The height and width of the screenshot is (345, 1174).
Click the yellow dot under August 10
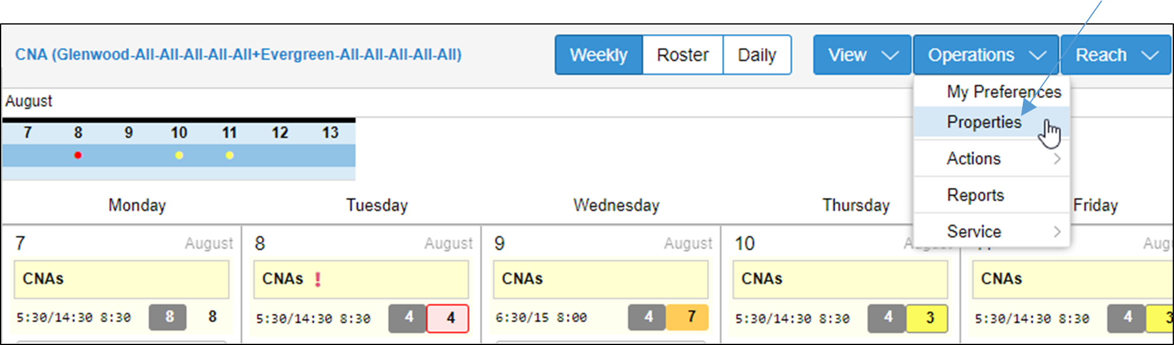(179, 155)
